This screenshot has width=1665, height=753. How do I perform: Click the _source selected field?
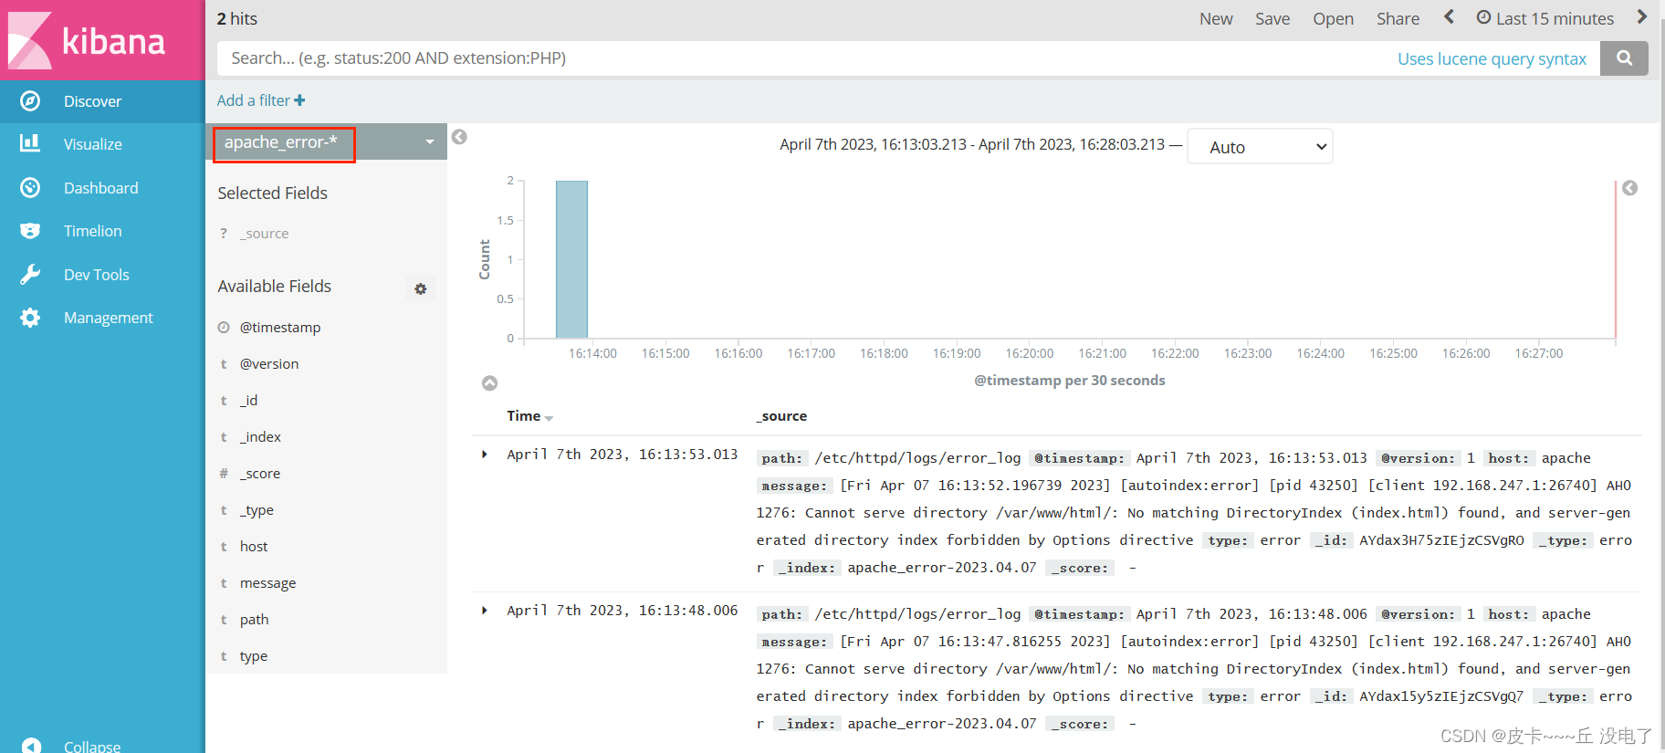[x=264, y=234]
